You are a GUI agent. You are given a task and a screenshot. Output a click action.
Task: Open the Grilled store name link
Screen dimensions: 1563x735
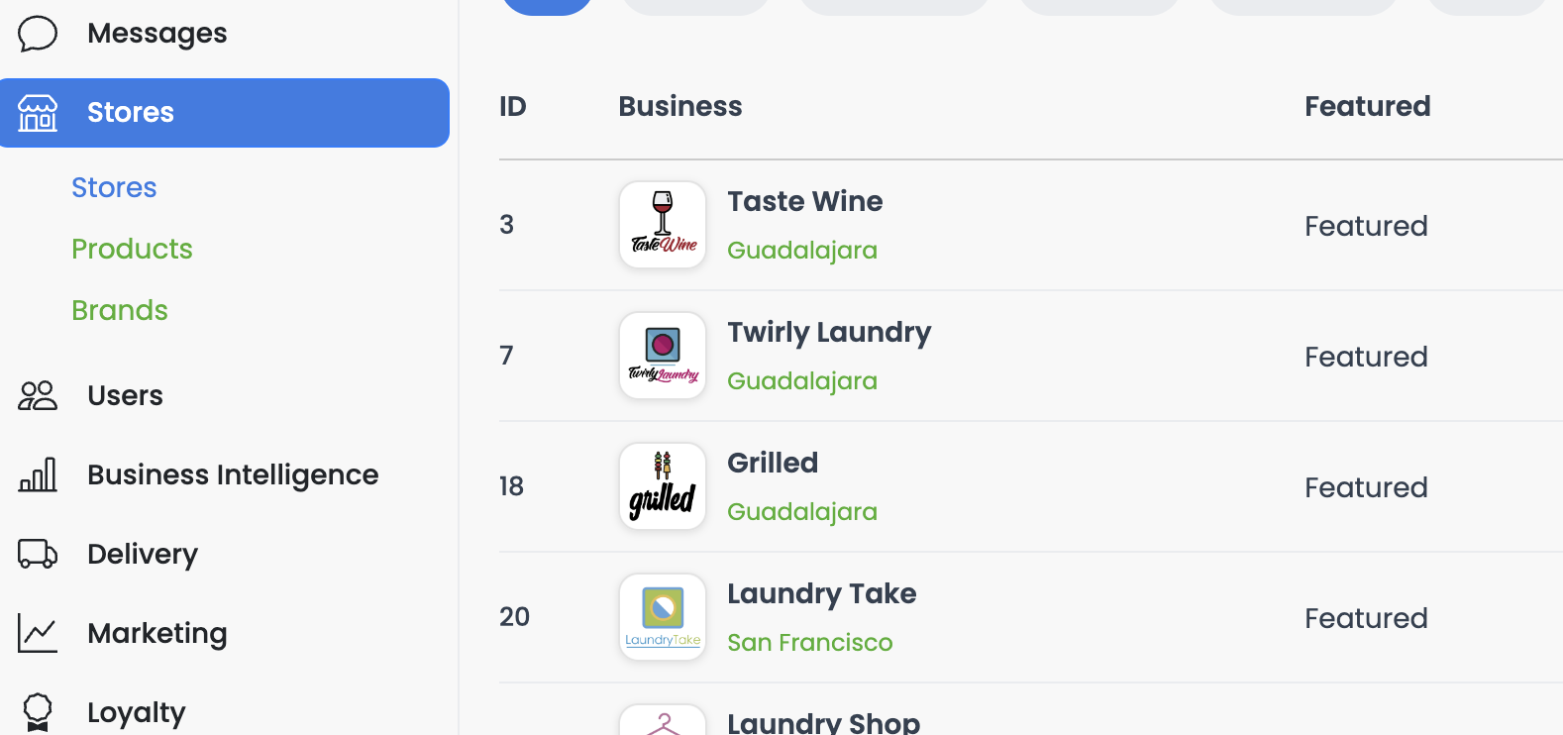[773, 463]
